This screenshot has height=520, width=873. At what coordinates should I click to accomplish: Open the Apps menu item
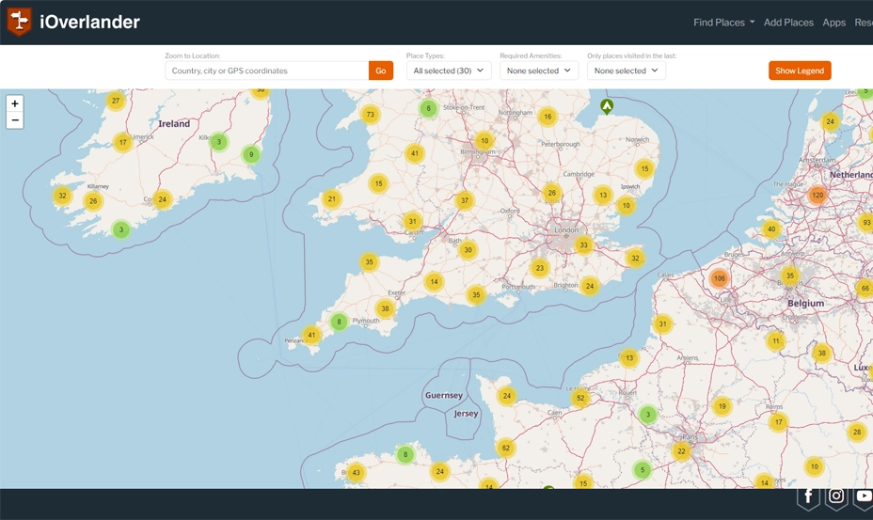coord(834,23)
